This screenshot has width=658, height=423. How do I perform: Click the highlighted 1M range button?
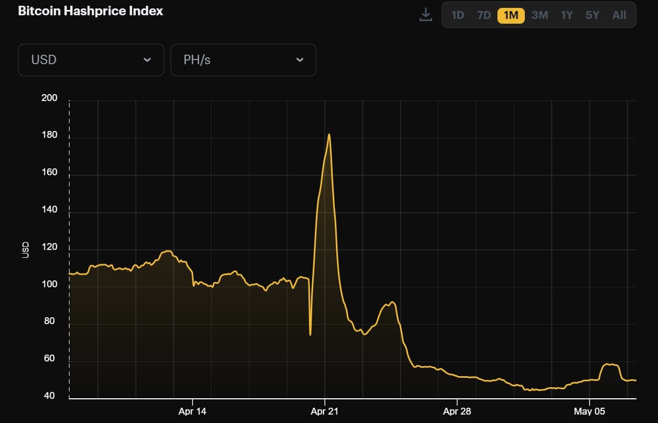coord(511,15)
